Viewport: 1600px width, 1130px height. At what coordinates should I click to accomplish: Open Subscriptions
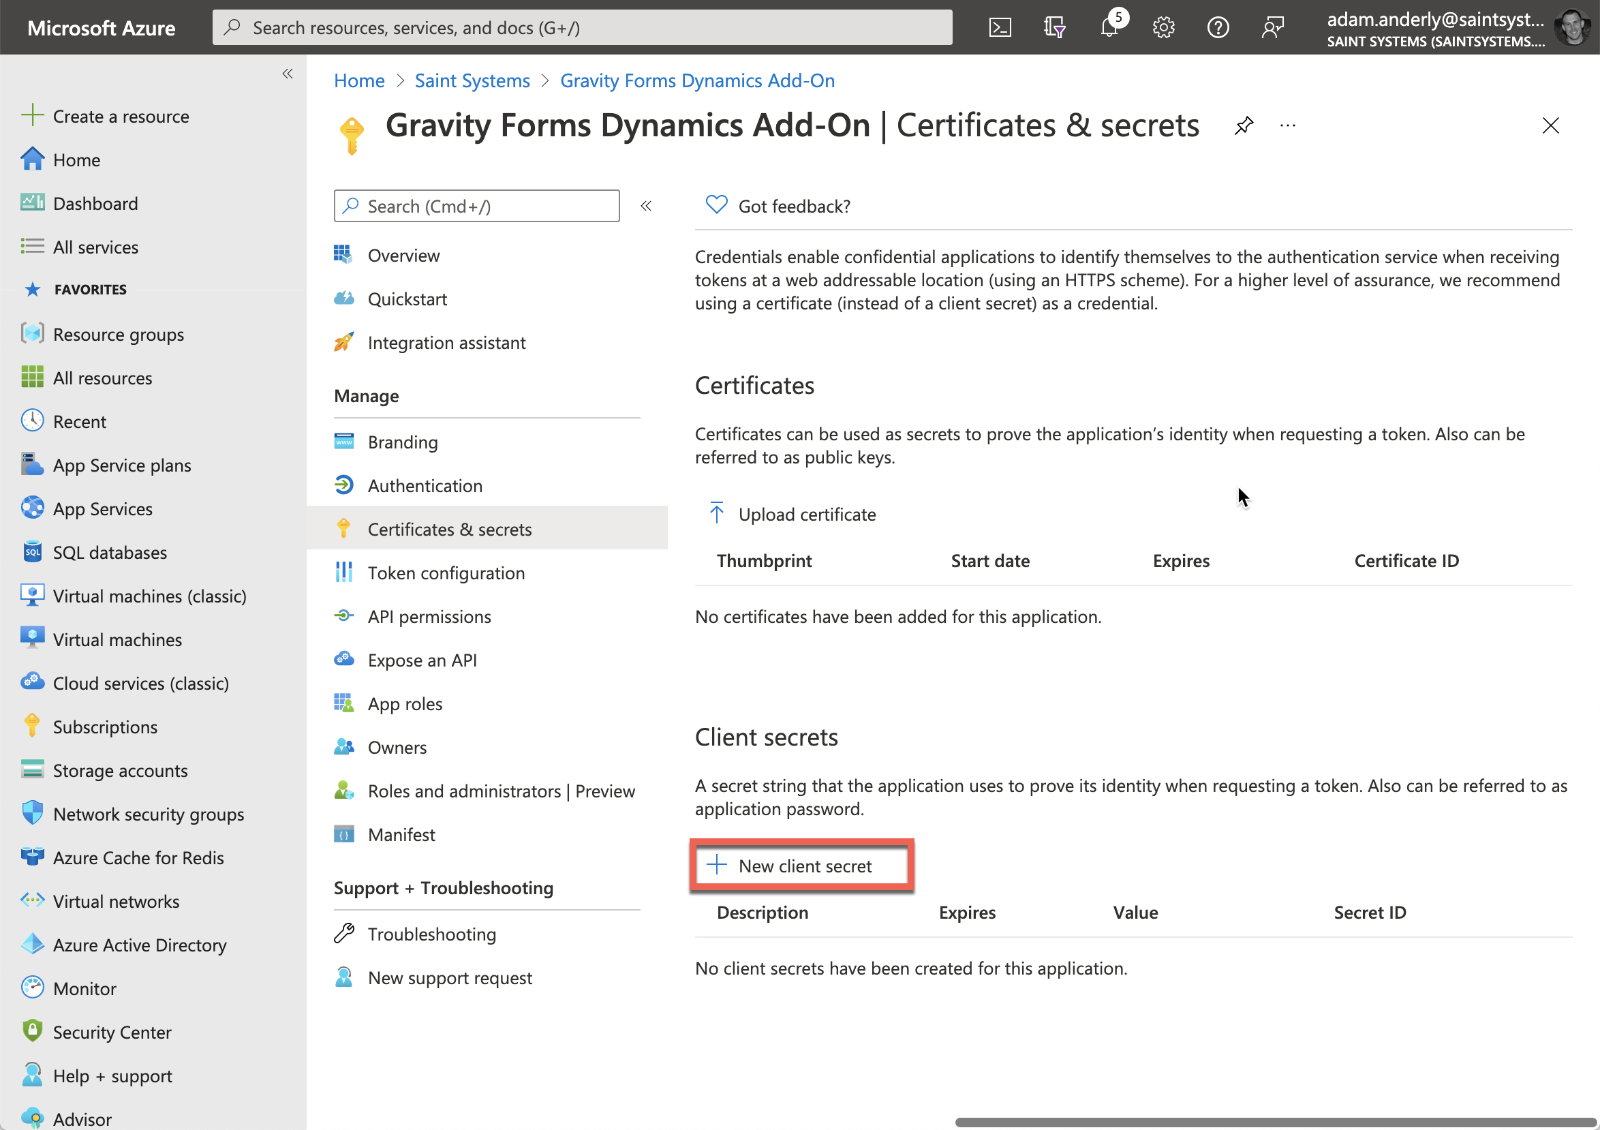click(x=90, y=728)
